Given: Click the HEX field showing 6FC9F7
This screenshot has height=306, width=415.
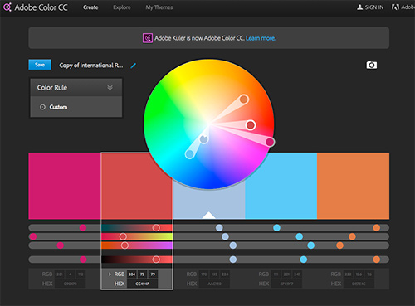Looking at the screenshot, I should click(286, 284).
